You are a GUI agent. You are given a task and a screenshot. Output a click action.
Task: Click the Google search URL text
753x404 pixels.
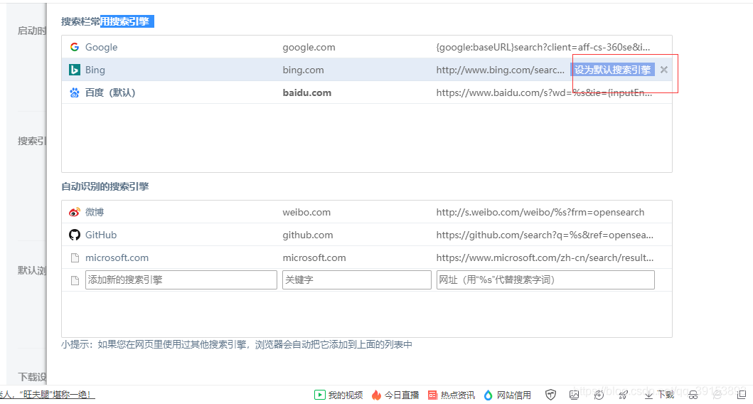click(x=543, y=47)
